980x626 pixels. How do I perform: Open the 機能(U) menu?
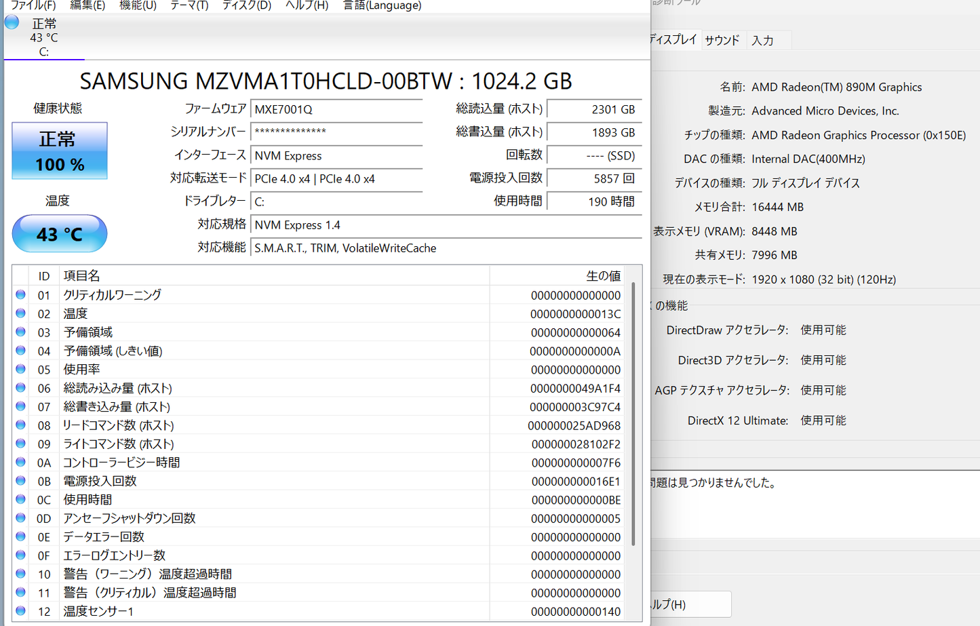[x=138, y=5]
